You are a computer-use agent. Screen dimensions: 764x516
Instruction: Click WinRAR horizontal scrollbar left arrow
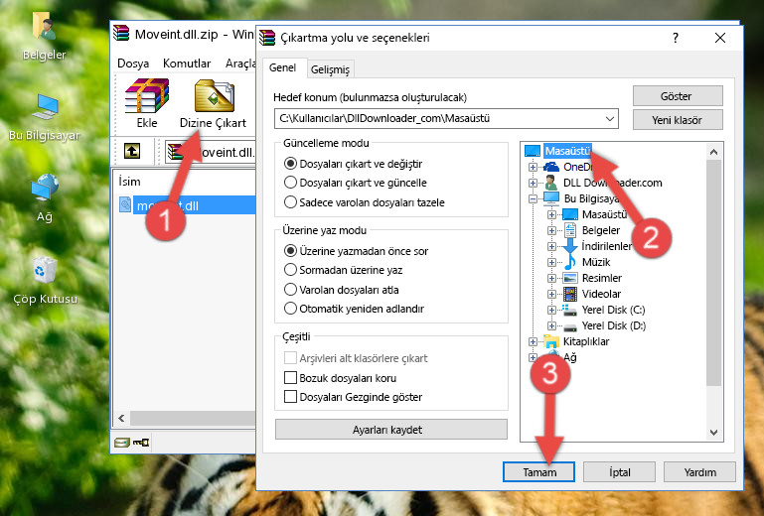[x=122, y=418]
